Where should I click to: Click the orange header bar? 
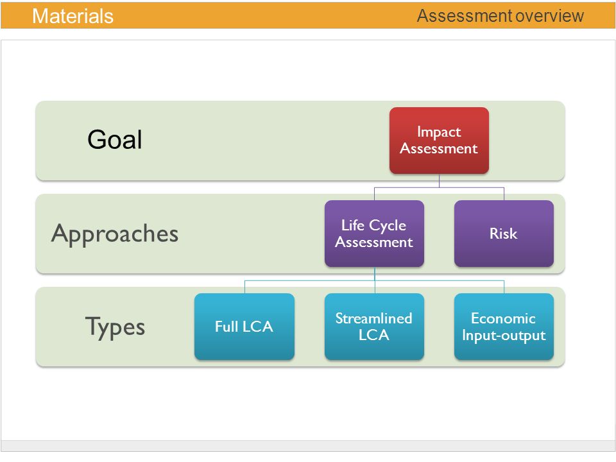pyautogui.click(x=308, y=15)
